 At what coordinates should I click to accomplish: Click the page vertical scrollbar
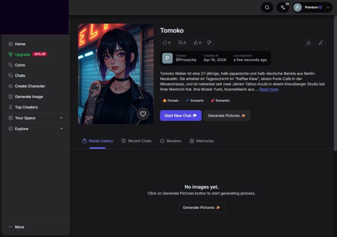tap(335, 83)
